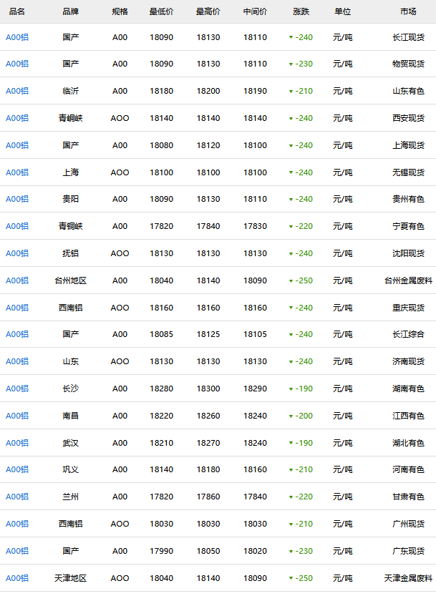Click the down arrow icon in 宁夏有色 row
The image size is (436, 596).
point(291,227)
